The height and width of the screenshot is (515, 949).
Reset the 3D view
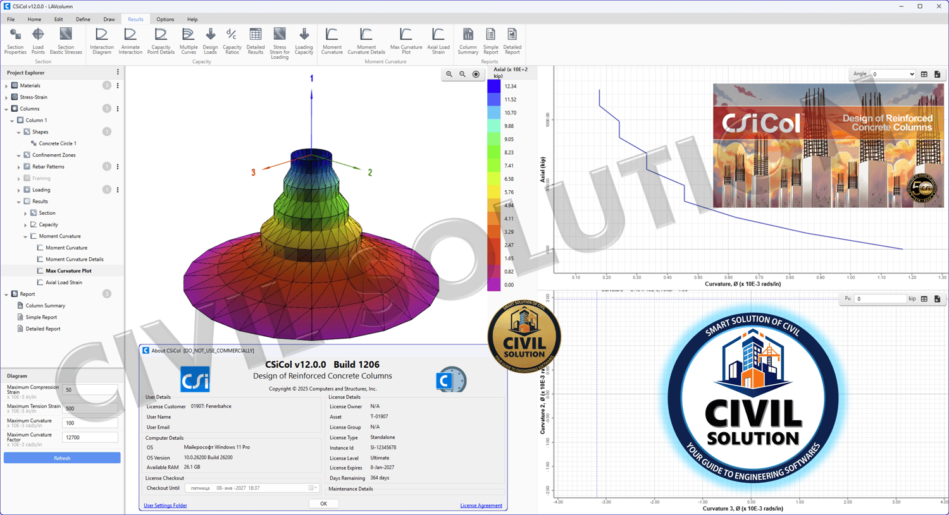click(x=476, y=75)
